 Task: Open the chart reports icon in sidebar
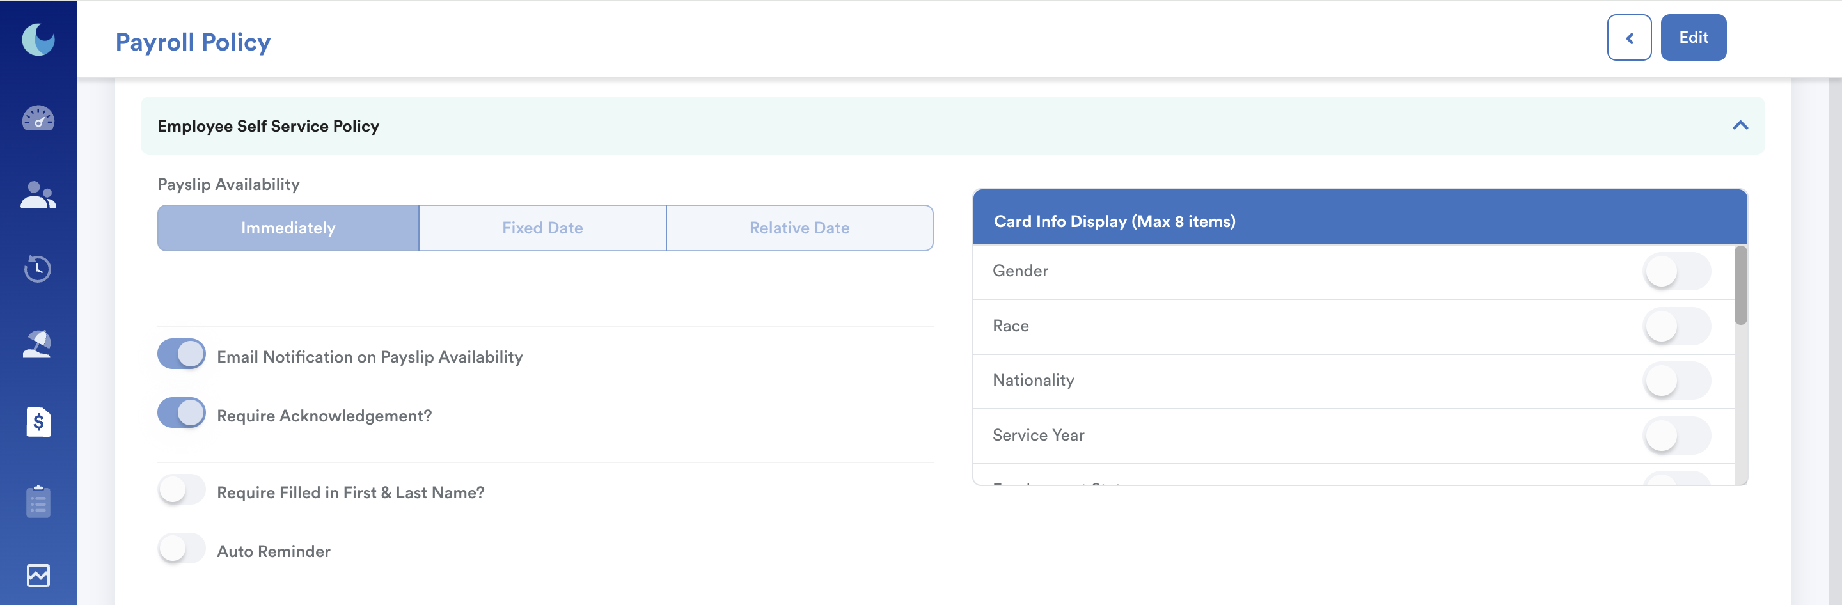point(38,575)
